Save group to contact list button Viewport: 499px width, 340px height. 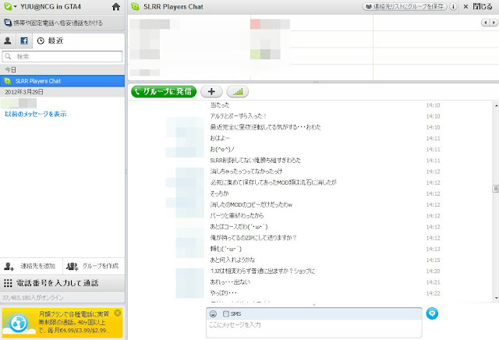[x=405, y=6]
